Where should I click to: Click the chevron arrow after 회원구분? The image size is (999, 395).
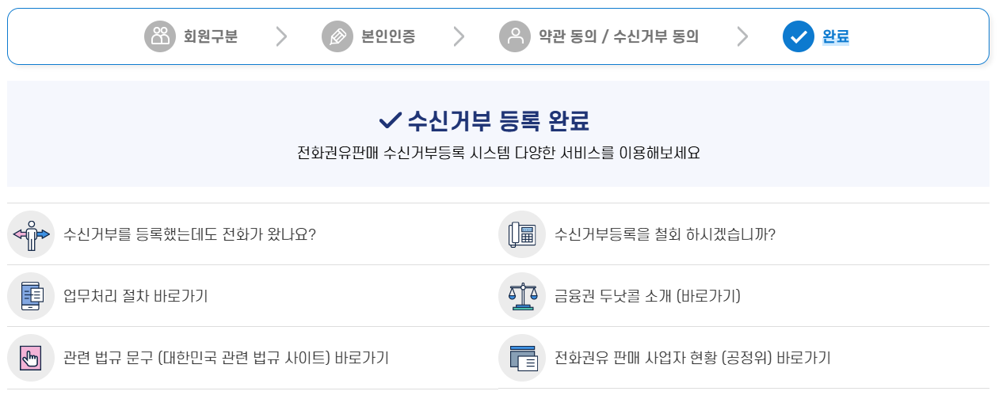click(281, 36)
